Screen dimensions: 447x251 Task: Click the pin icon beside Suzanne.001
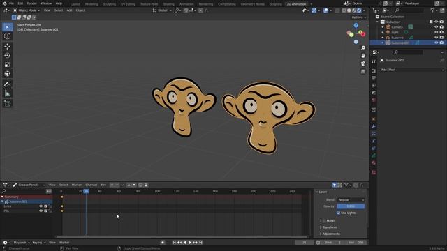coord(441,61)
